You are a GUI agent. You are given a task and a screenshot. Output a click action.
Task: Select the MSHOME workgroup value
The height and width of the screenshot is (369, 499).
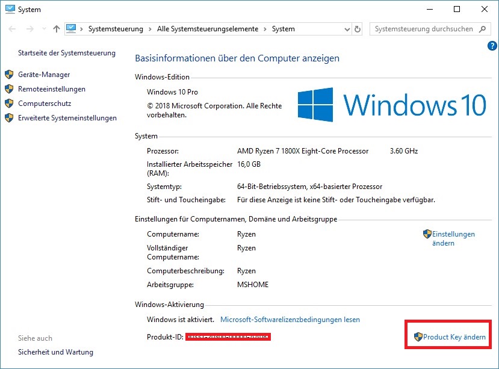click(253, 285)
